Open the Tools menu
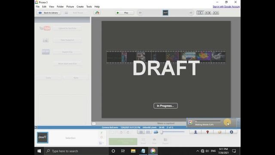The image size is (275, 155). 89,7
